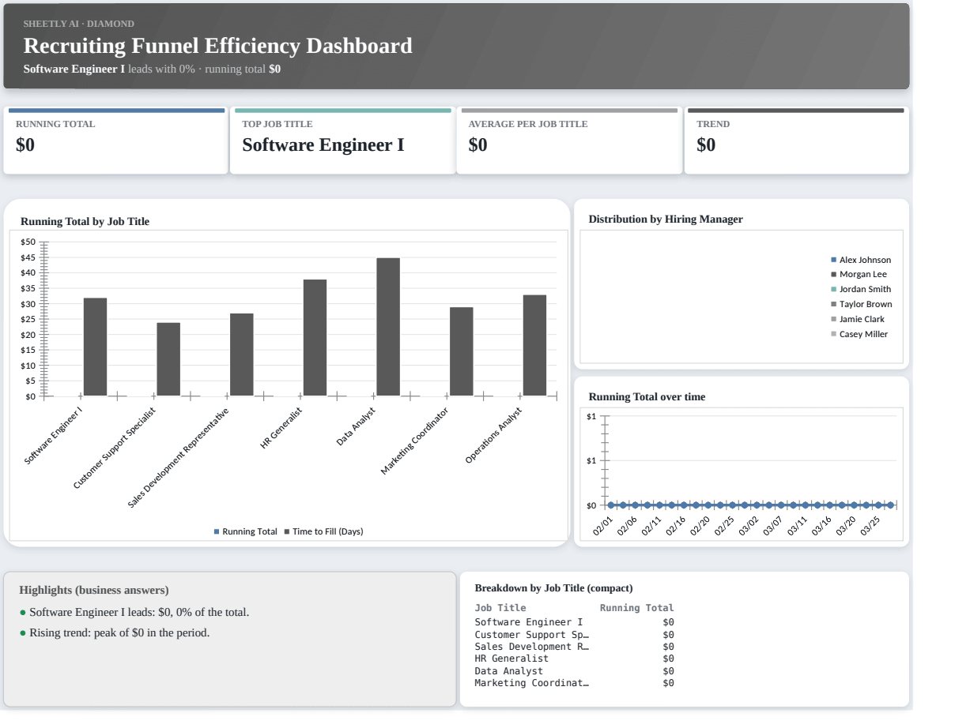Select the Data Analyst bar

click(388, 327)
